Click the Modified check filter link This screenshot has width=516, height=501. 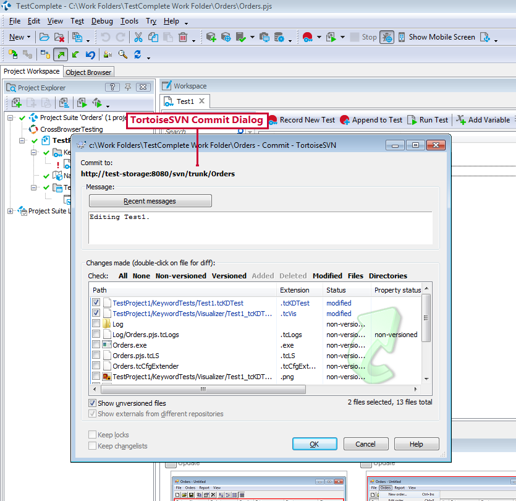tap(328, 276)
